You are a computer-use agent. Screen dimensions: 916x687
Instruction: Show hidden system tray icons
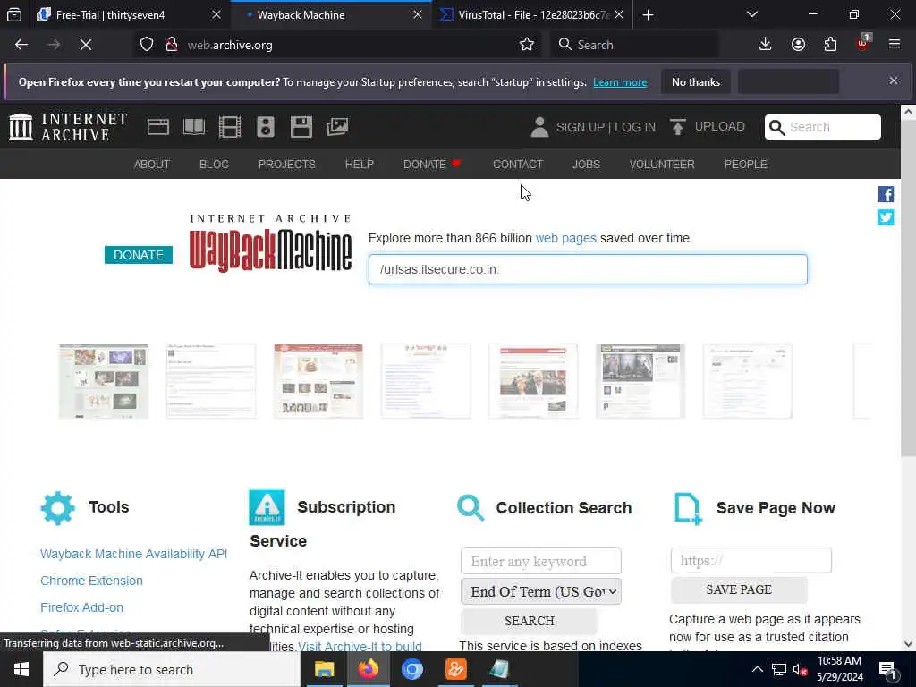[757, 669]
